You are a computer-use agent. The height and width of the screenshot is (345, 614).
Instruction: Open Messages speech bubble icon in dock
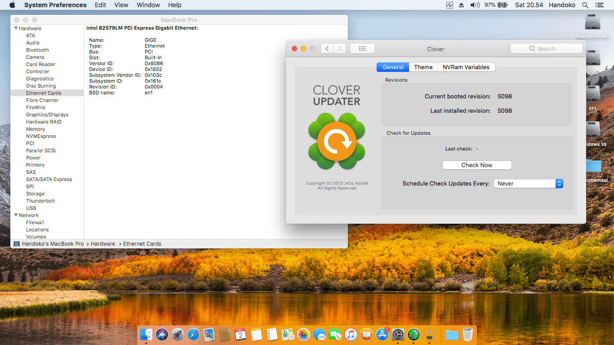point(320,334)
